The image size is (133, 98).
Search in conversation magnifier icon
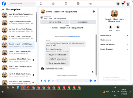[x=118, y=27]
